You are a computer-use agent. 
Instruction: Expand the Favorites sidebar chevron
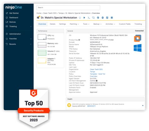tap(31, 39)
